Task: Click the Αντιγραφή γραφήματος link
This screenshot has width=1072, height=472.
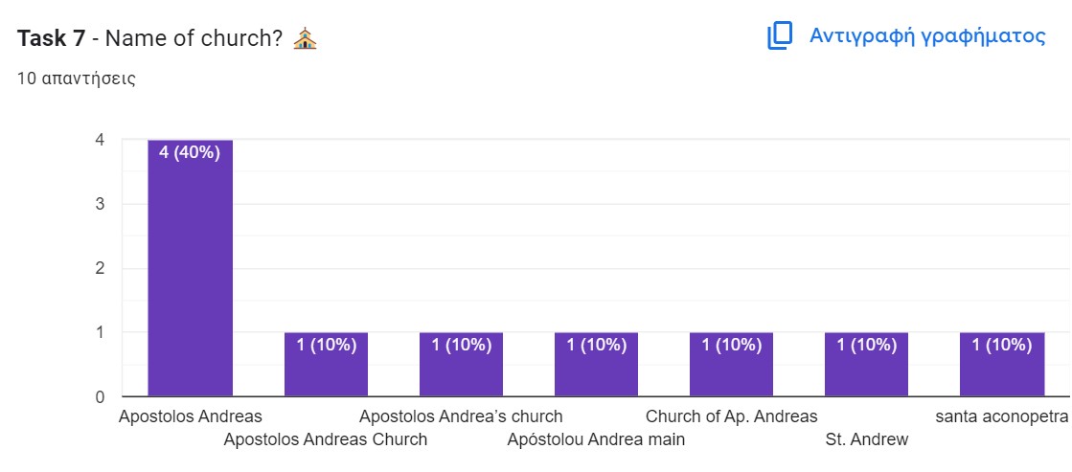Action: [x=926, y=36]
